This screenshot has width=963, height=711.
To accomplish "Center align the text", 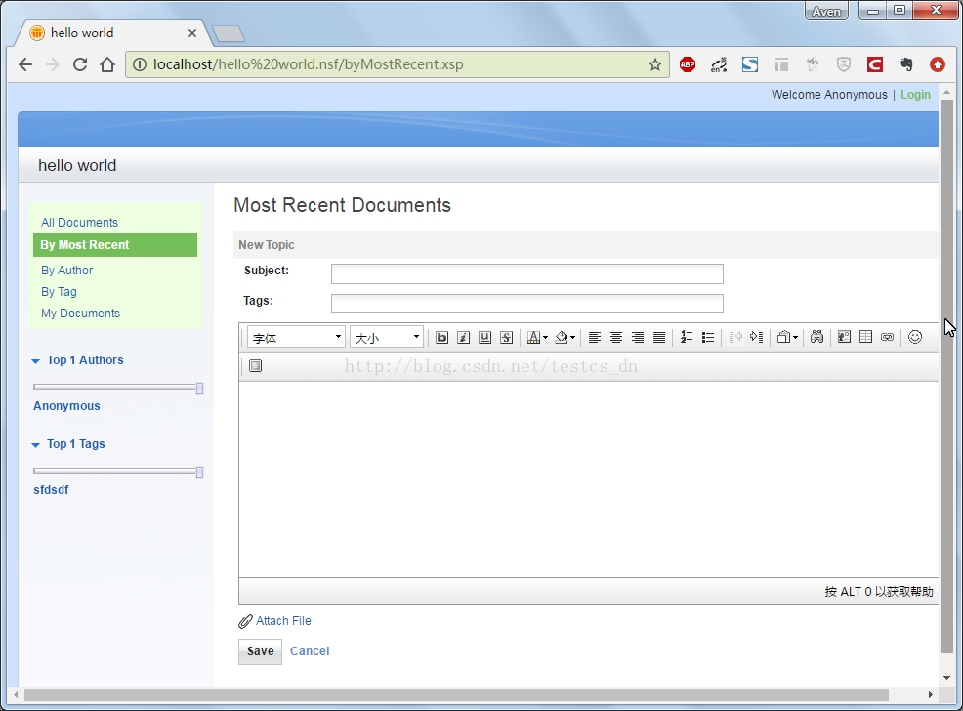I will pos(616,337).
